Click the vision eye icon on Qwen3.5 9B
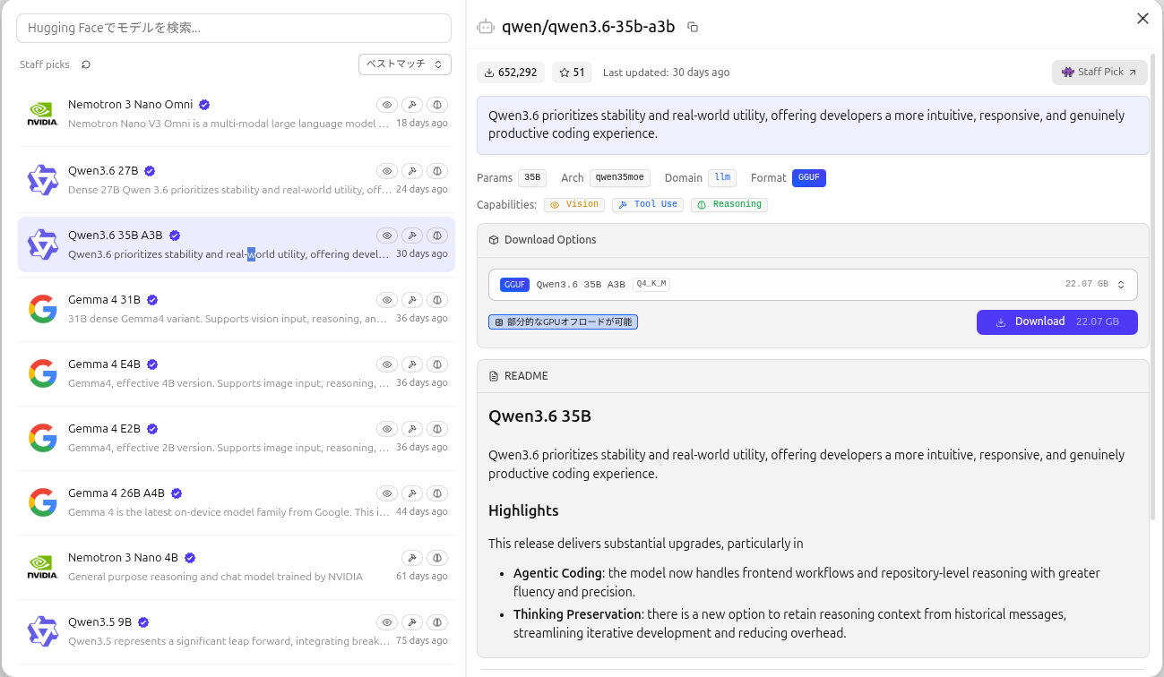The width and height of the screenshot is (1164, 677). point(387,622)
